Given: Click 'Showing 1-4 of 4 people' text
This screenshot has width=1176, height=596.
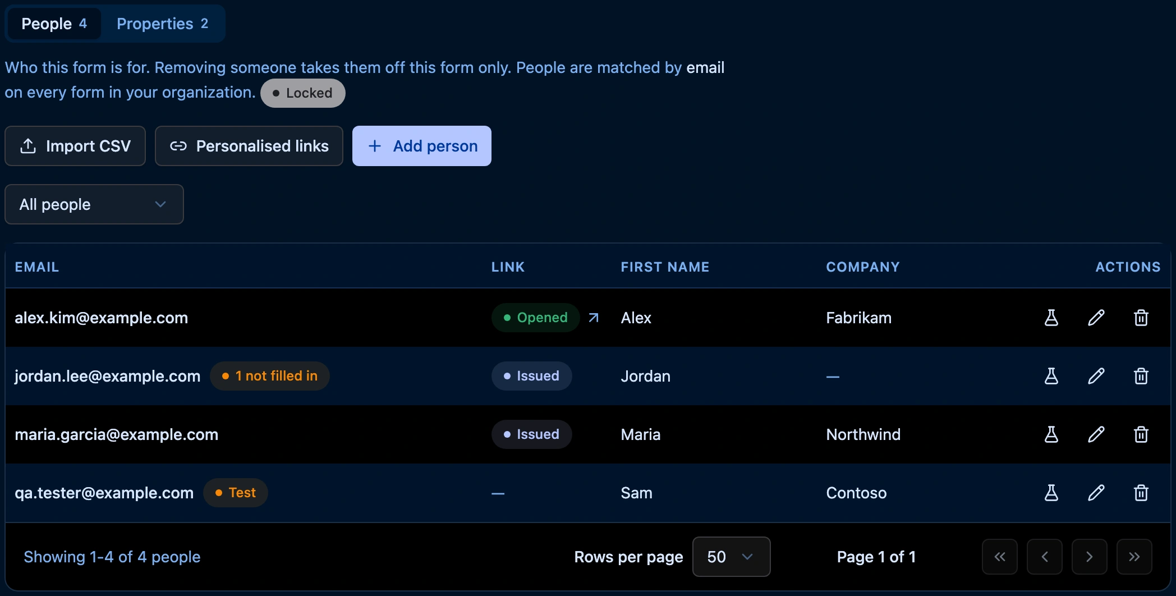Looking at the screenshot, I should pos(112,557).
